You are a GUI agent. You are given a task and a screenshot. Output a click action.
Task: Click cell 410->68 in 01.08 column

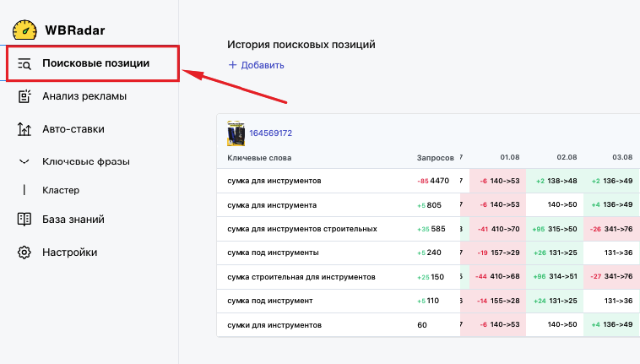click(505, 276)
